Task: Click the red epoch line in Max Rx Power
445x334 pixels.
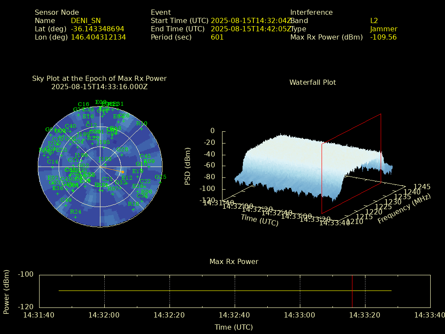Action: pyautogui.click(x=352, y=291)
